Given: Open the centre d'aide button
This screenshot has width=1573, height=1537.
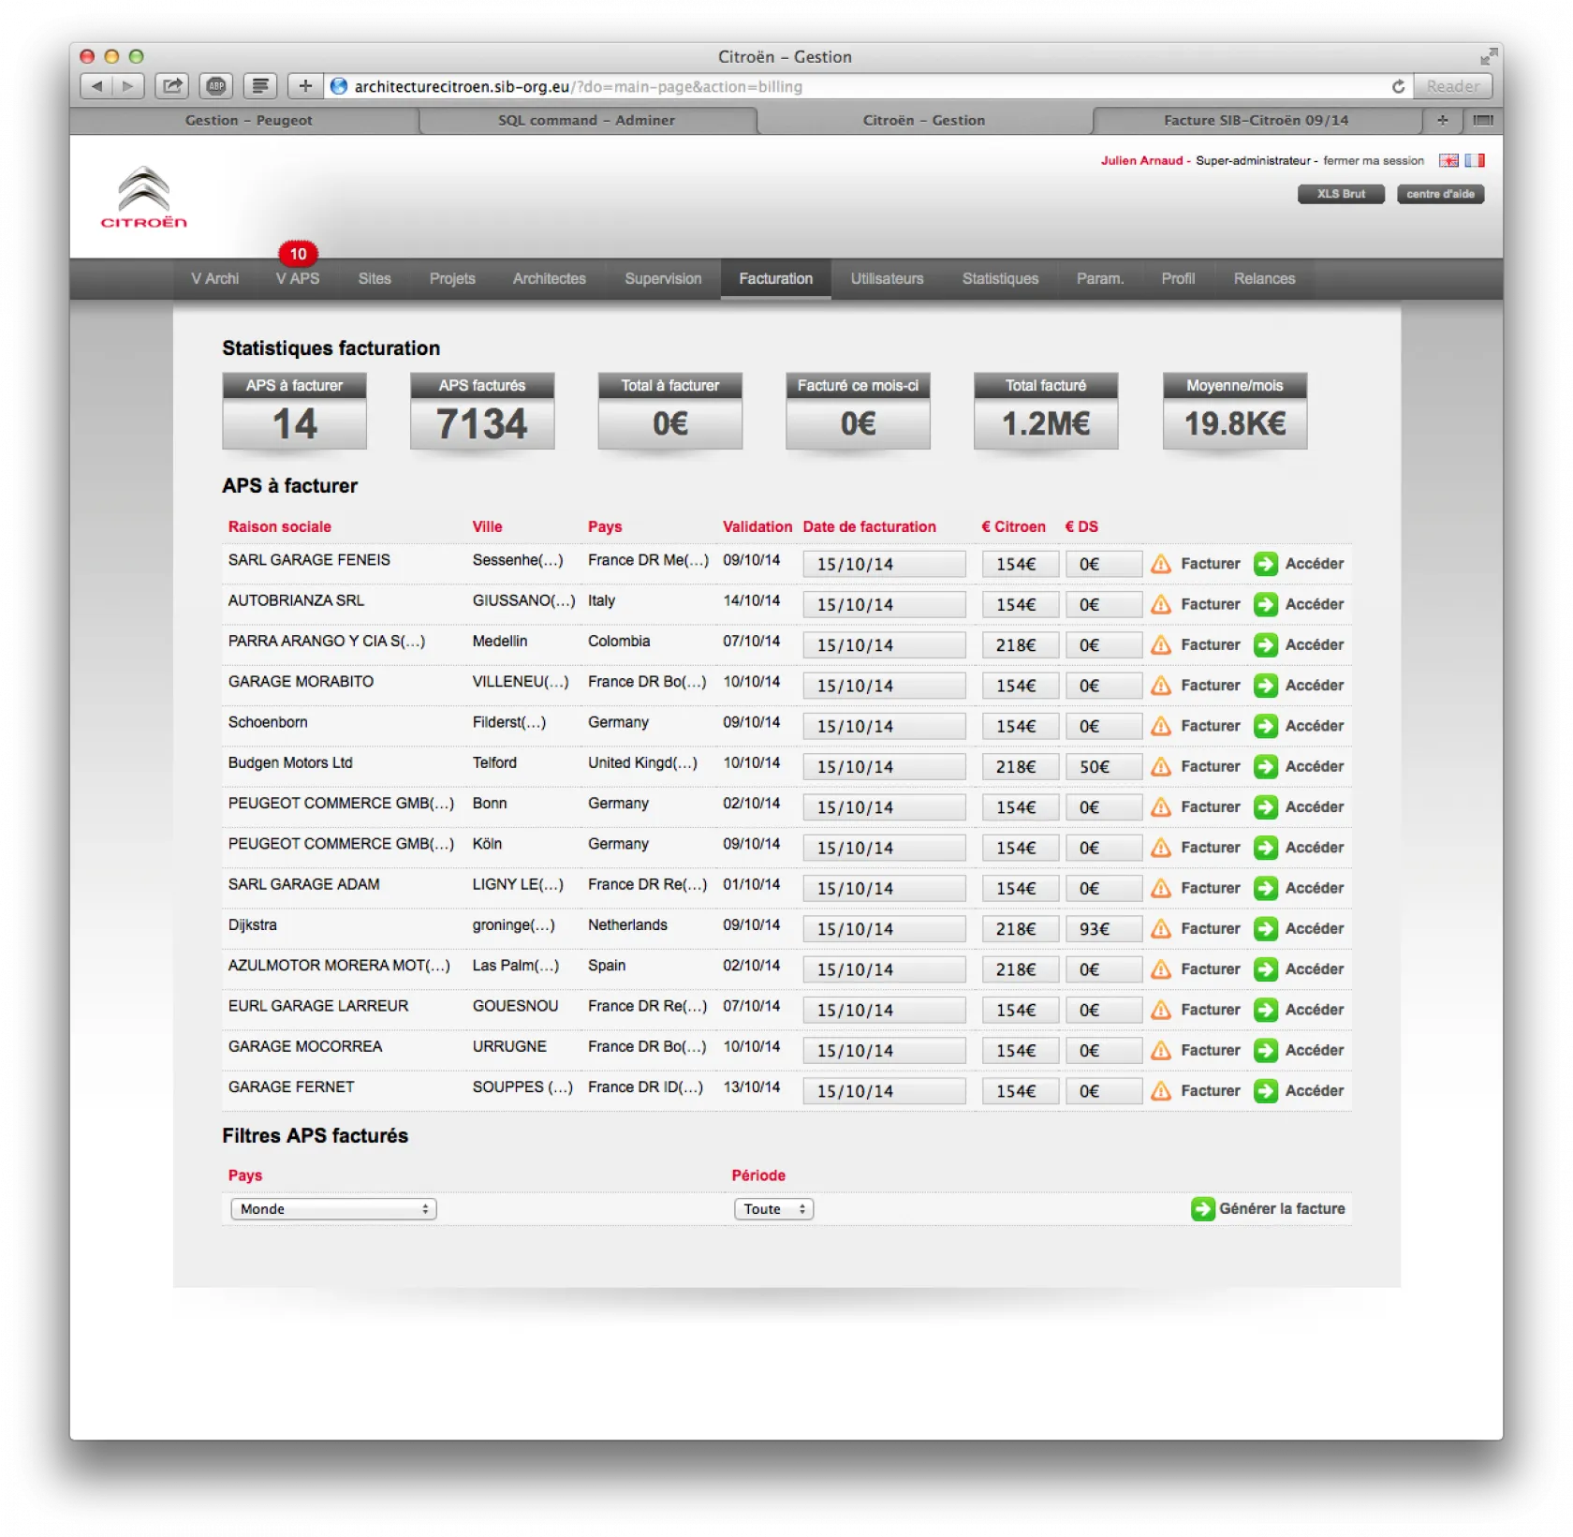Looking at the screenshot, I should pos(1440,194).
